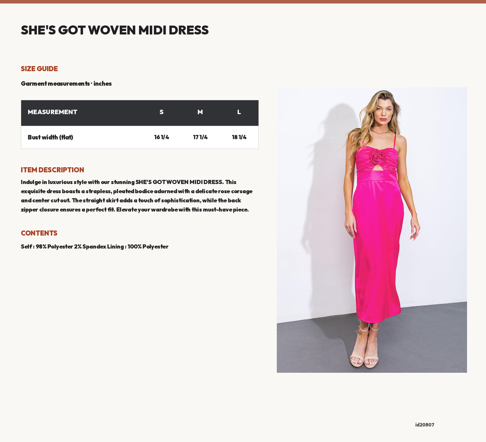Click the 18 1/4 bust value

(x=239, y=137)
